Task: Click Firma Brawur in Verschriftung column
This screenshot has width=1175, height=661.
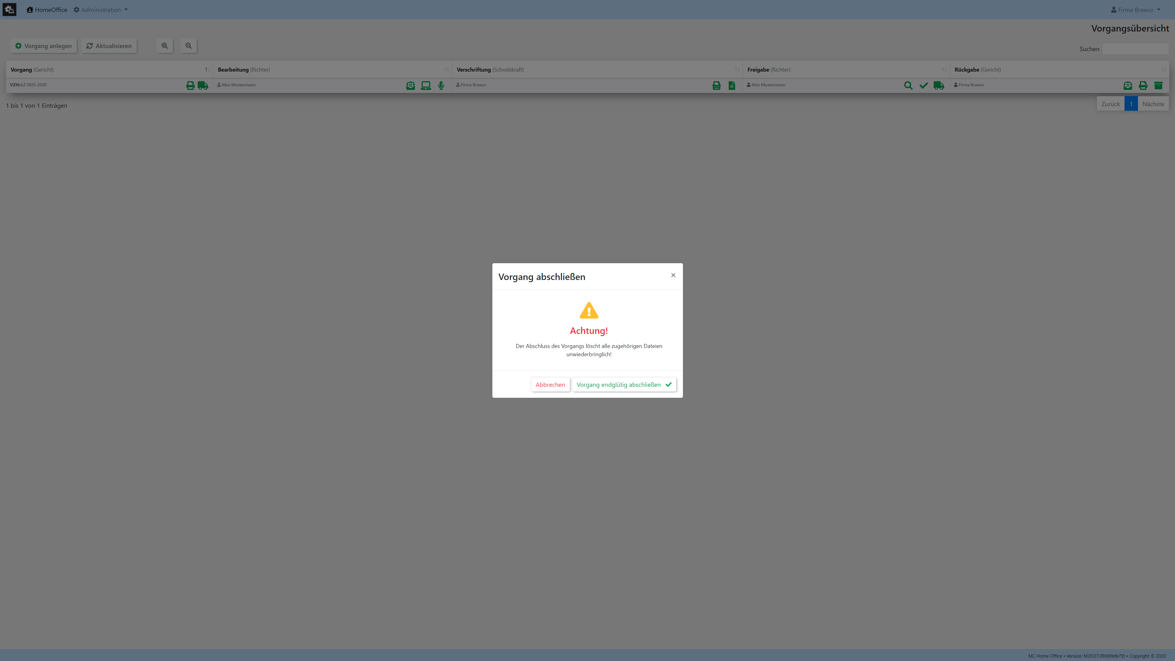Action: [x=473, y=85]
